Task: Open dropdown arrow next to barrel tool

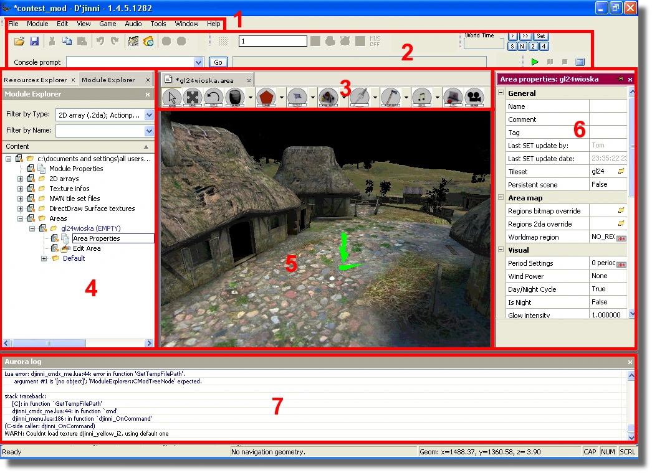Action: tap(250, 98)
